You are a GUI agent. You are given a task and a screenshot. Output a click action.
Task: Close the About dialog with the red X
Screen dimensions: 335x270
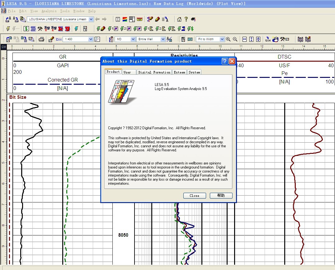tap(232, 61)
